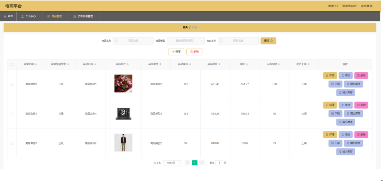383x181 pixels.
Task: Click the 查询 search button
Action: coord(268,41)
